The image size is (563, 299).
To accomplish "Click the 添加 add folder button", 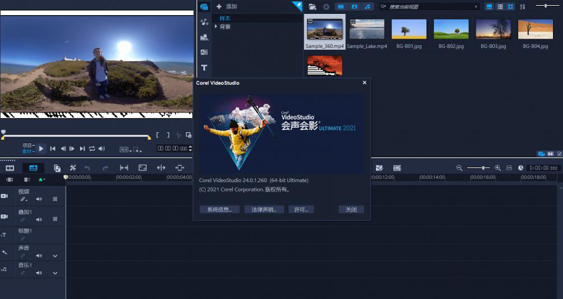I will click(x=226, y=7).
